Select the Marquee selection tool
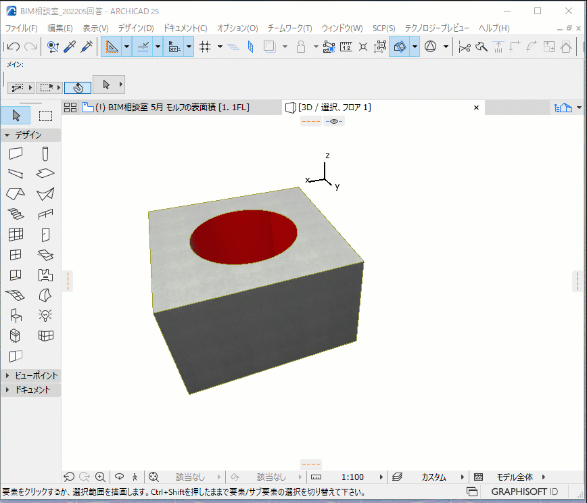The height and width of the screenshot is (503, 587). point(45,116)
